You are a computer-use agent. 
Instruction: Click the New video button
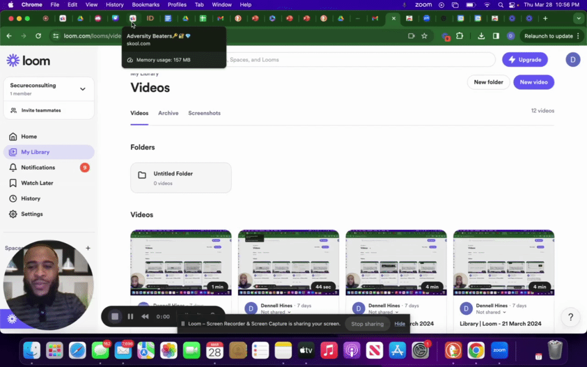[534, 82]
